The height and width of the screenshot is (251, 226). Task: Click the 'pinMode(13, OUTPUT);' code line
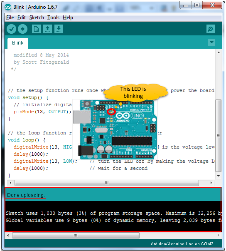(x=42, y=112)
